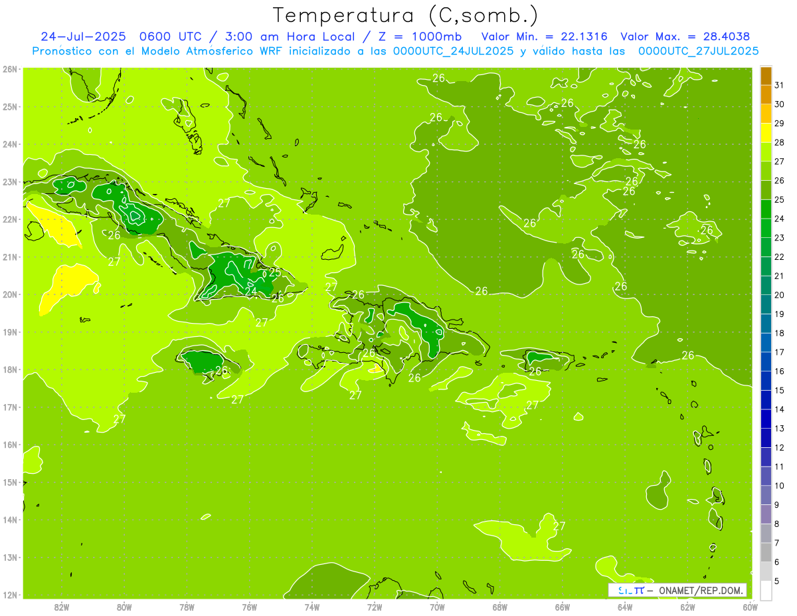Click the date text 24-Jul-2025

tap(83, 36)
